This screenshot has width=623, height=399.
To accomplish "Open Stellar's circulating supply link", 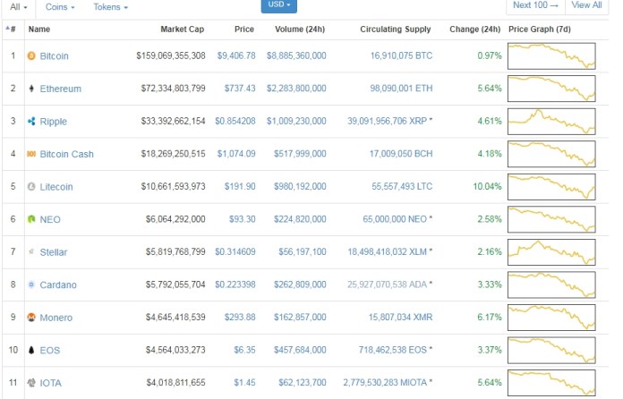I will pyautogui.click(x=388, y=252).
